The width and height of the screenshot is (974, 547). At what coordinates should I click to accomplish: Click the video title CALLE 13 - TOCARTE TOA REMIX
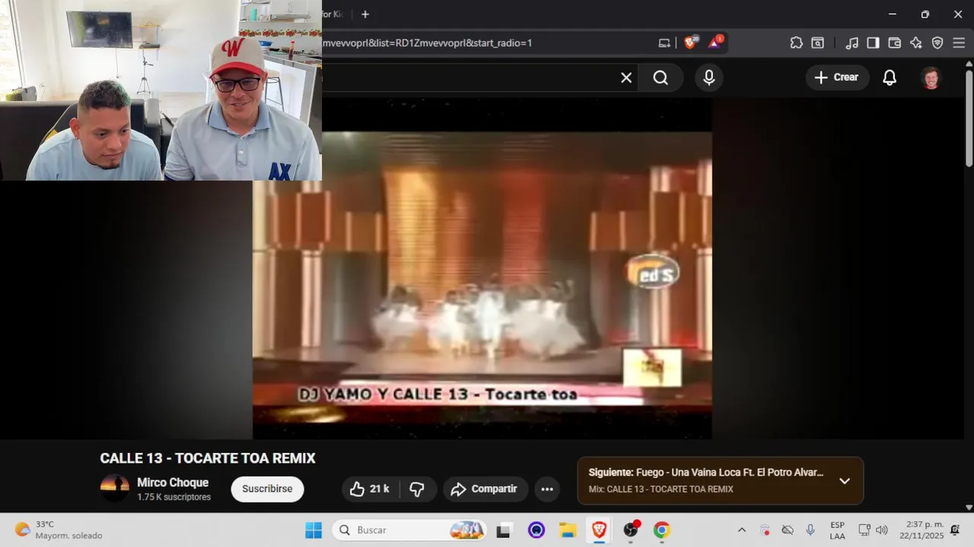[x=208, y=458]
